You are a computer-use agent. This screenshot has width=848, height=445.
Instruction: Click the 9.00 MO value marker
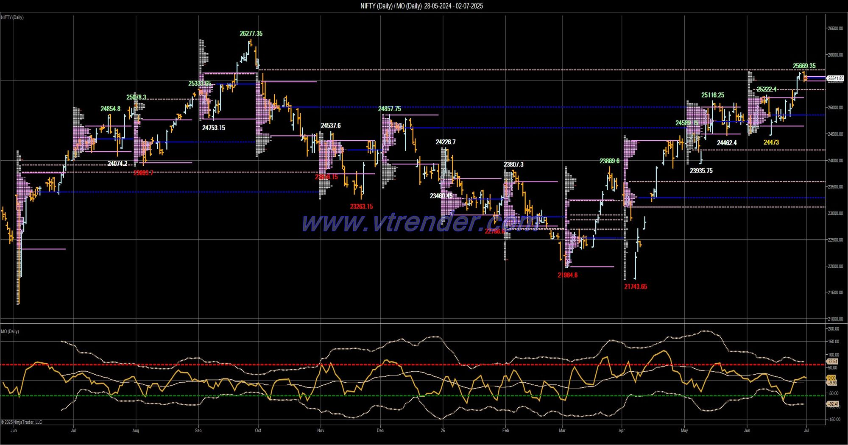pyautogui.click(x=832, y=378)
